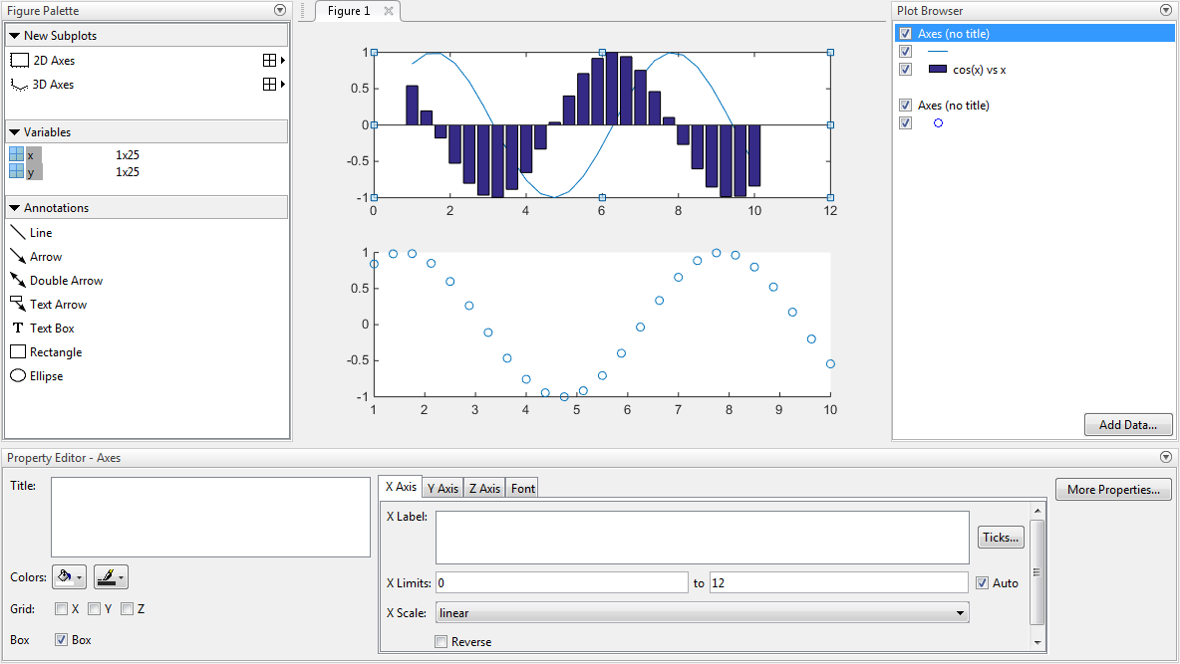Toggle visibility of first Axes (no title)
This screenshot has height=664, width=1180.
905,33
